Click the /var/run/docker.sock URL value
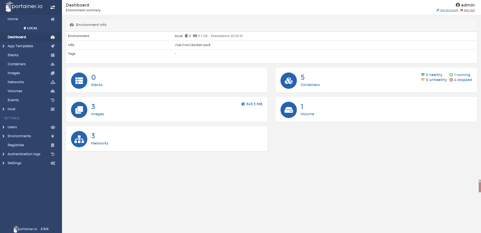The width and height of the screenshot is (481, 233). point(193,45)
